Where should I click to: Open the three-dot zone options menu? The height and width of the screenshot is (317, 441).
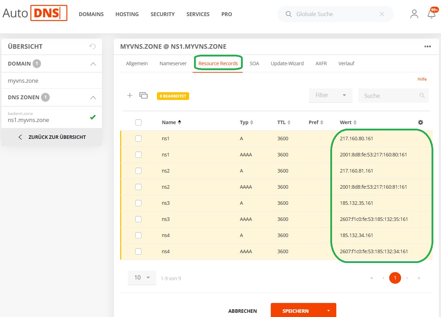click(x=427, y=47)
